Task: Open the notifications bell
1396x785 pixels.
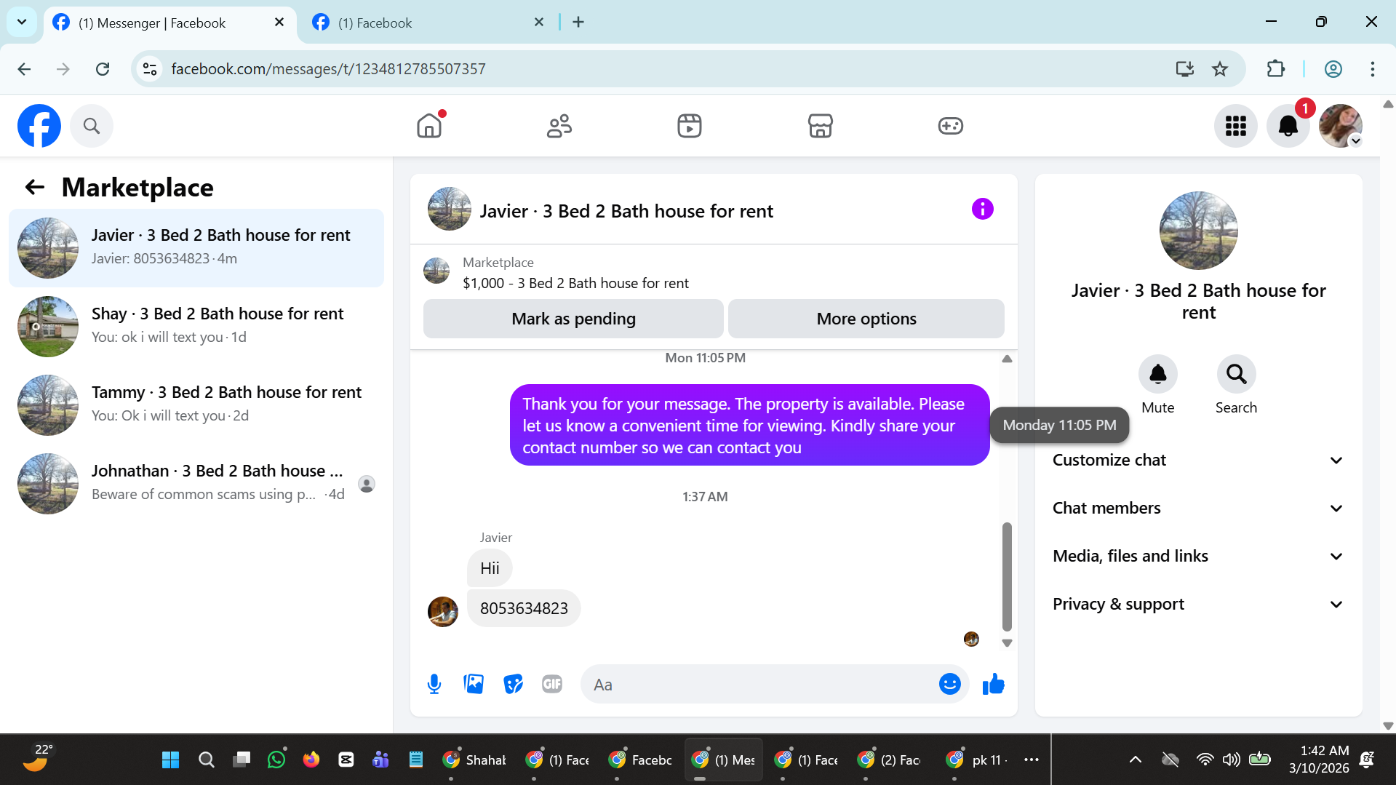Action: coord(1288,126)
